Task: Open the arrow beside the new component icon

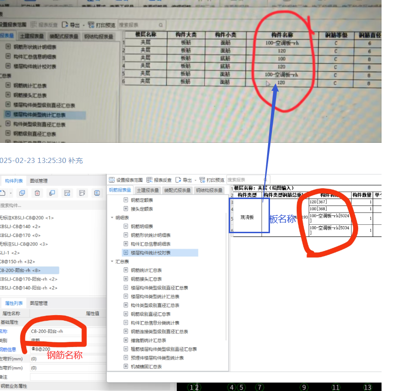Action: [x=11, y=193]
